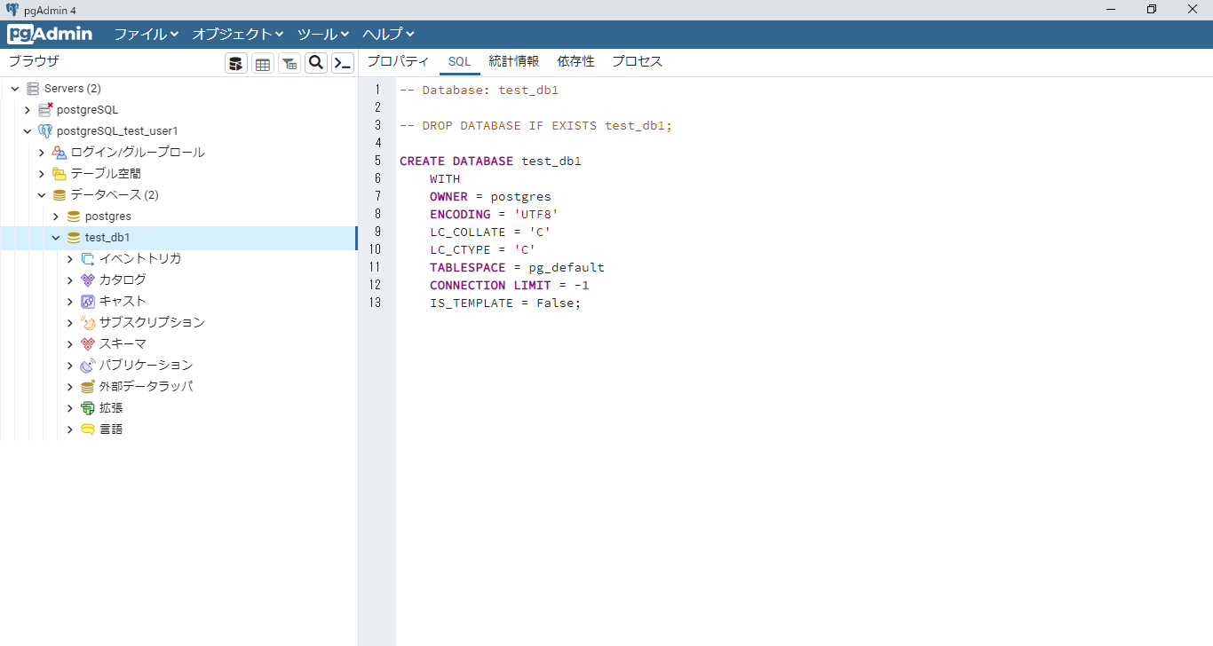The image size is (1213, 646).
Task: Open the Search Objects magnifier icon
Action: (x=316, y=63)
